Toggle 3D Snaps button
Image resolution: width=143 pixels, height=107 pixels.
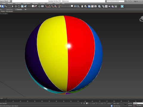pos(46,6)
